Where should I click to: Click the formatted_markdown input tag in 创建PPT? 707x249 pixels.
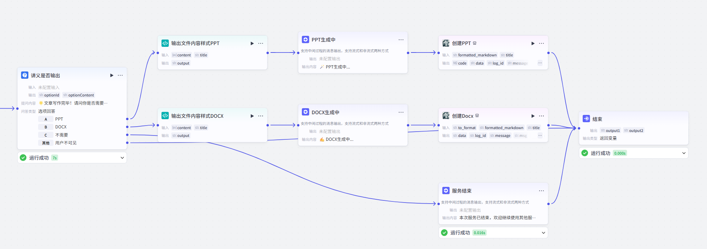tap(475, 55)
